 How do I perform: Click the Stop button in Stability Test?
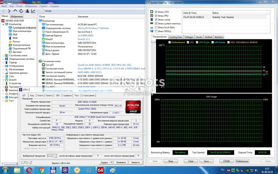(x=170, y=161)
